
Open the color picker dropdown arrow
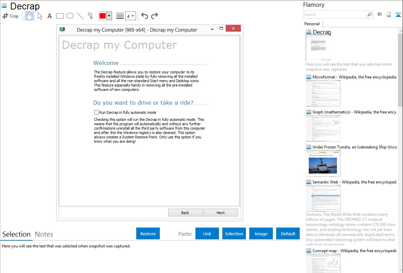click(x=109, y=16)
